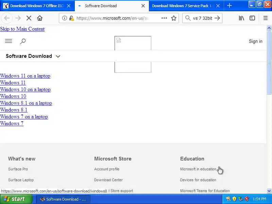Viewport: 272px width, 204px height.
Task: Click the padlock warning icon
Action: point(71,18)
